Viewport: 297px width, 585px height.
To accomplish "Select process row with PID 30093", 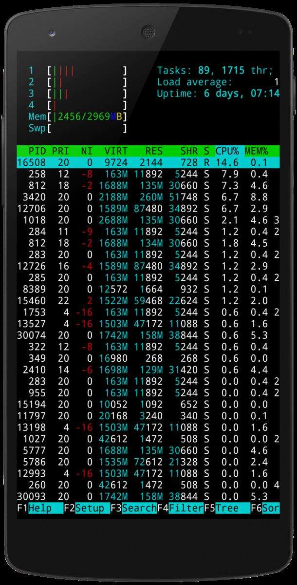I will click(x=148, y=497).
